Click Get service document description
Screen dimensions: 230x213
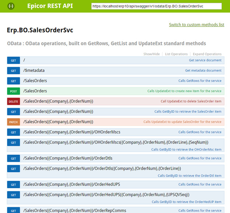pos(205,60)
